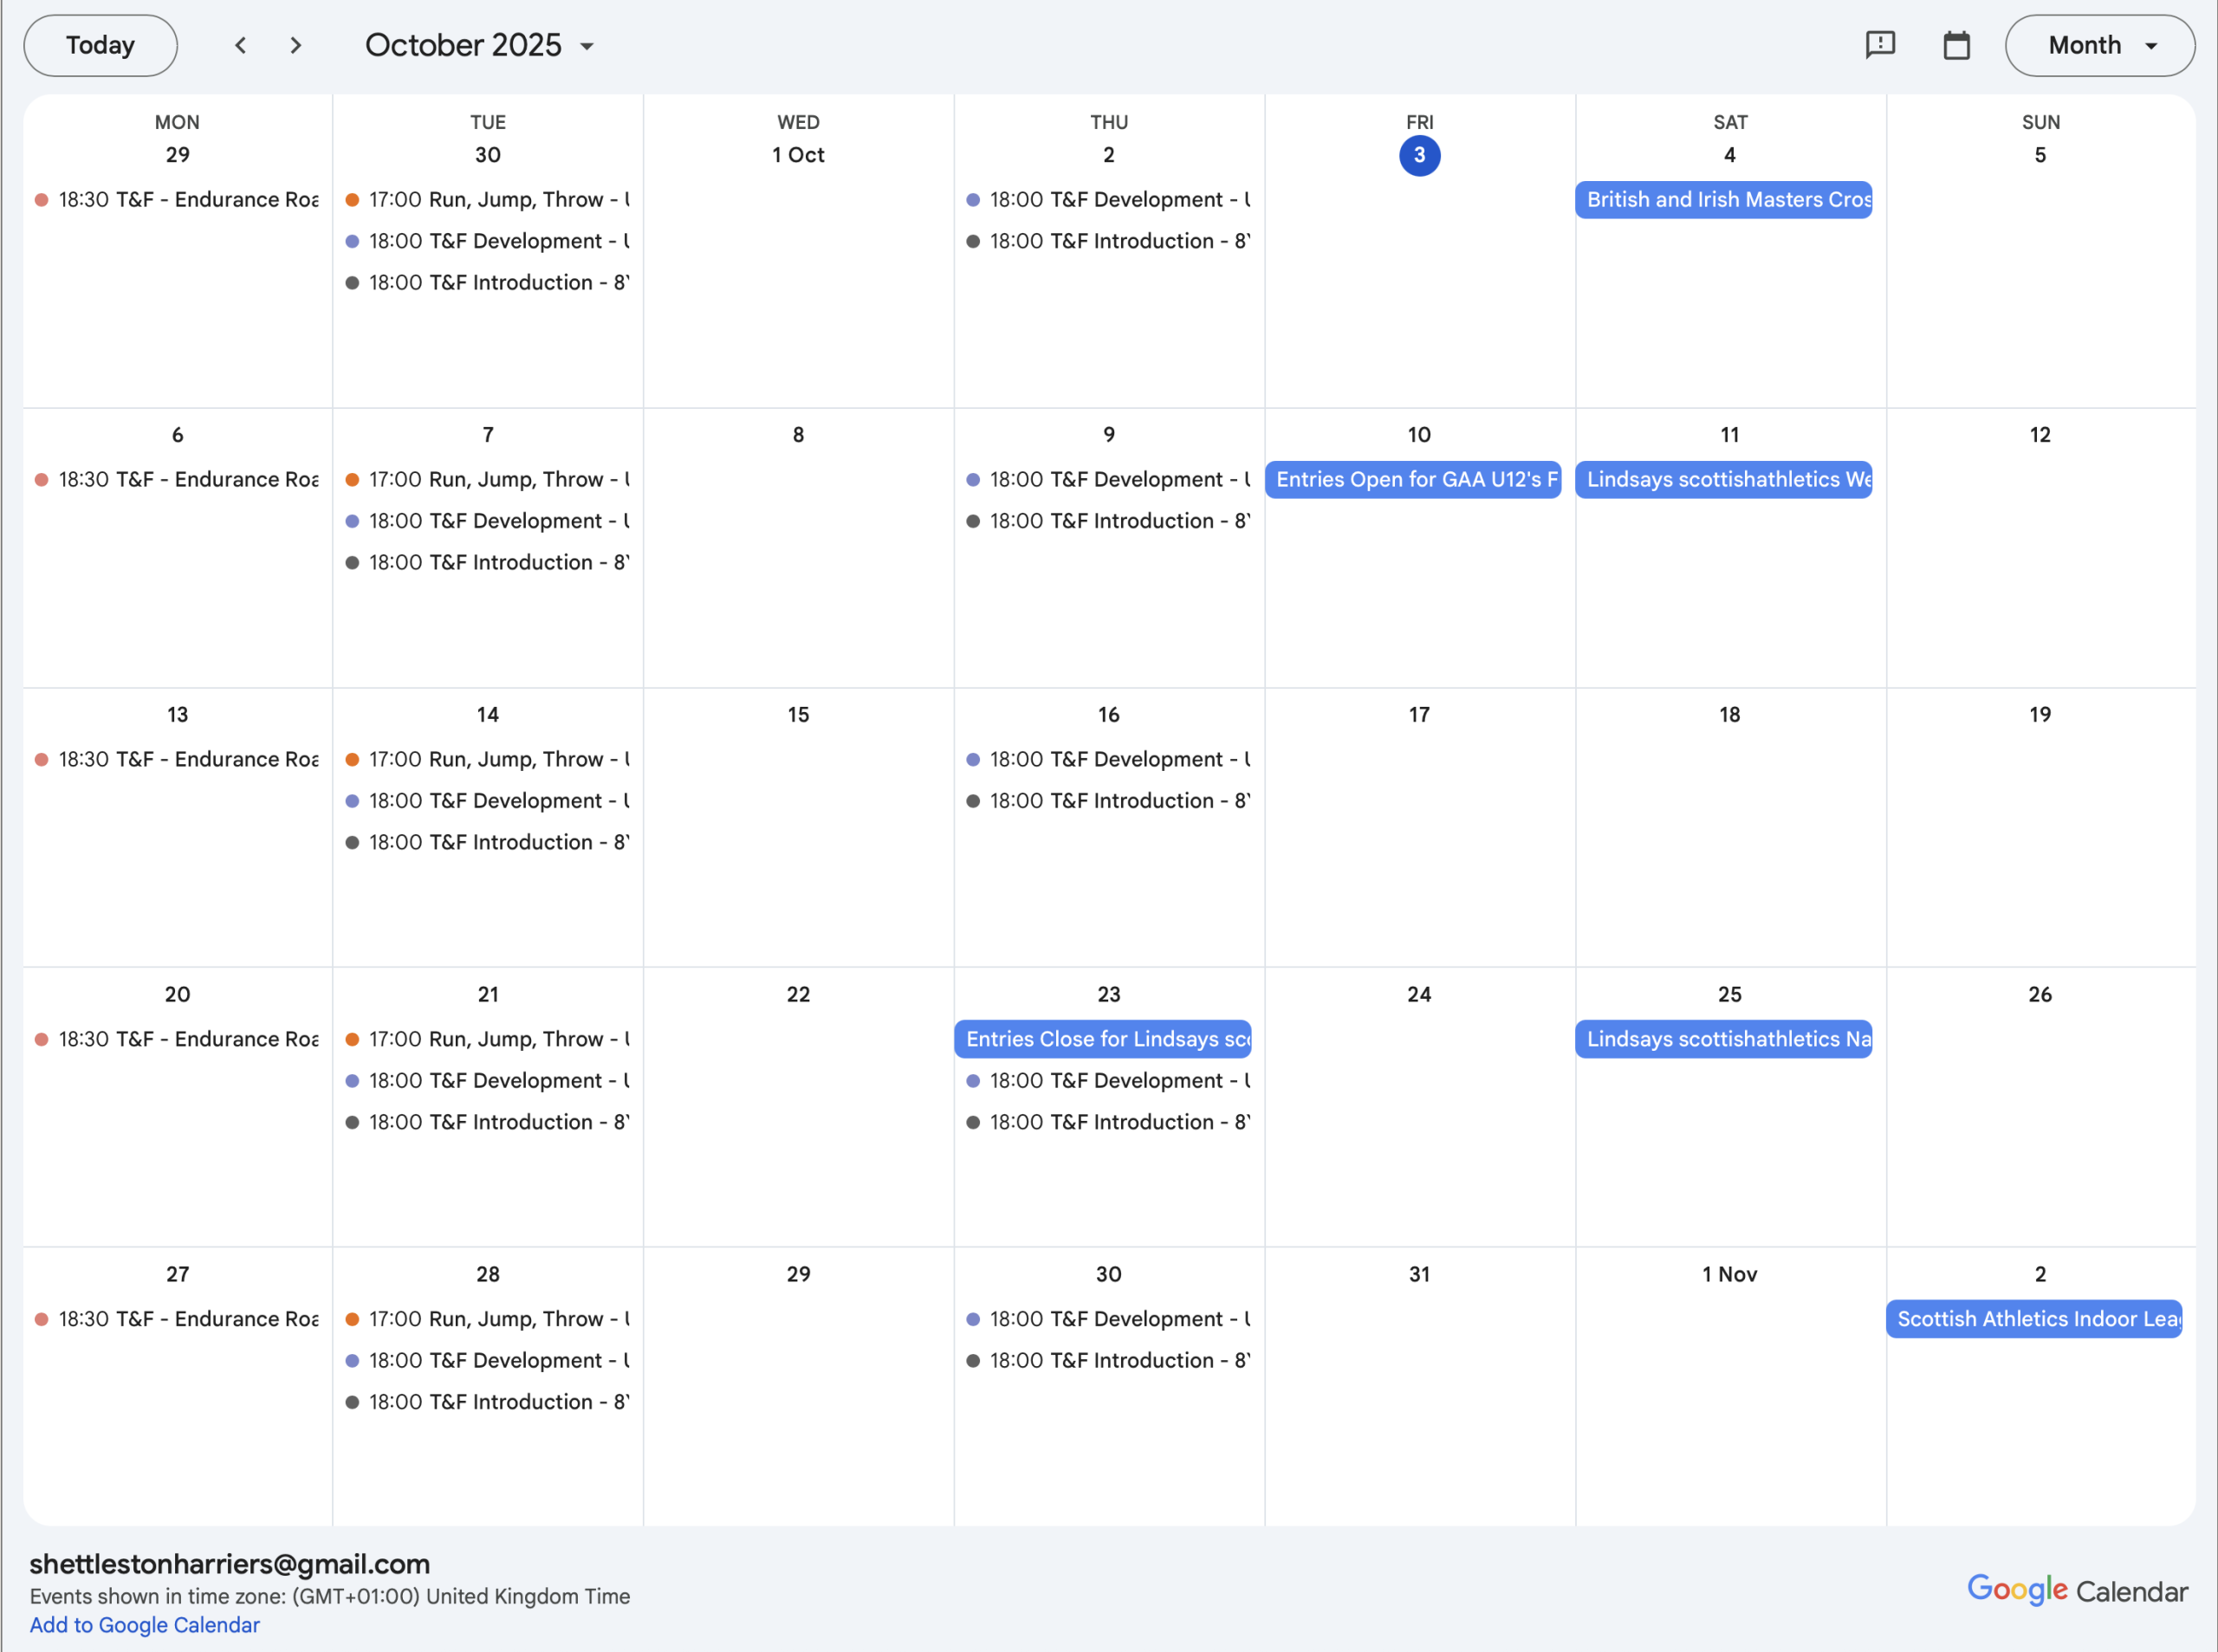Click the calendar icon in the top bar
2218x1652 pixels.
1956,45
